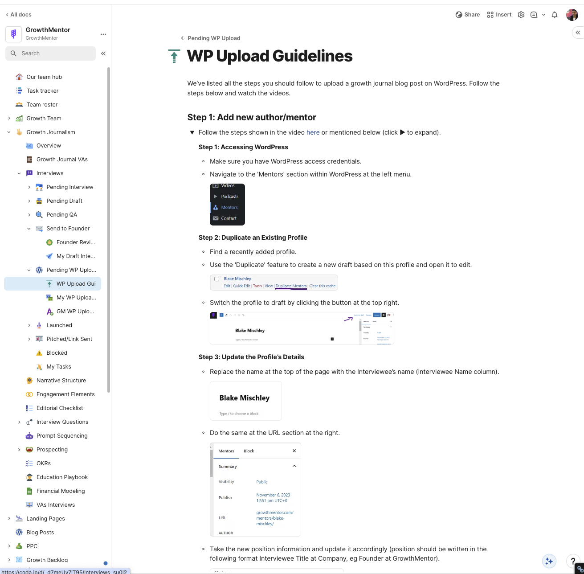Click the sidebar Search field
Viewport: 584px width, 574px height.
tap(50, 53)
